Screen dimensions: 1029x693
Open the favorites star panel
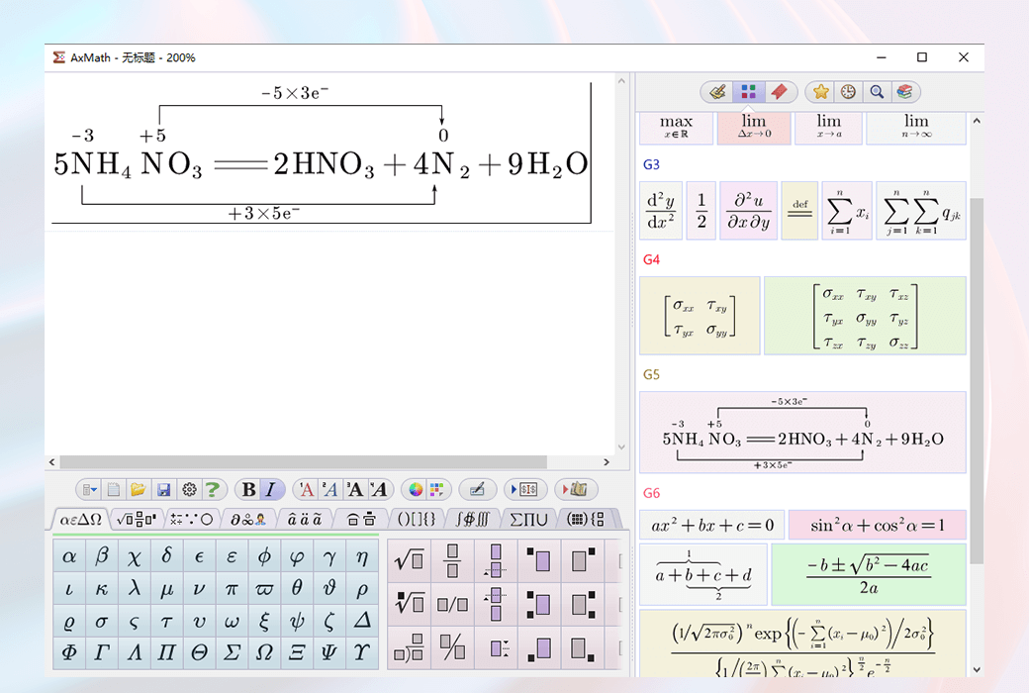(820, 92)
